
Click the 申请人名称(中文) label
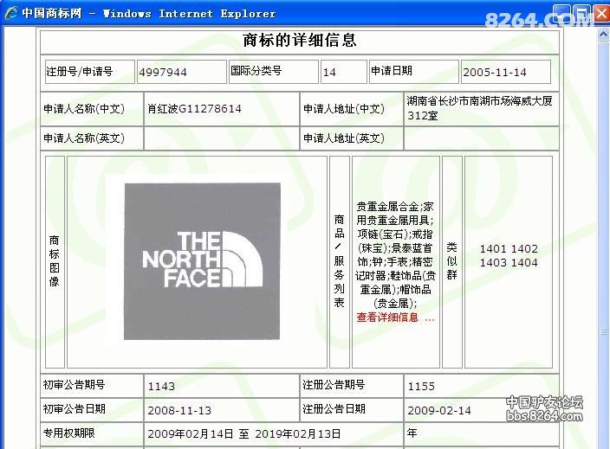pos(84,109)
